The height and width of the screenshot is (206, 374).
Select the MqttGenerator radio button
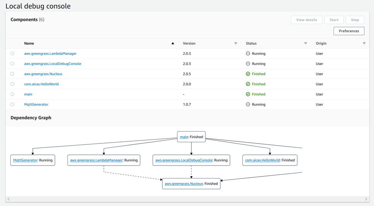(x=12, y=105)
